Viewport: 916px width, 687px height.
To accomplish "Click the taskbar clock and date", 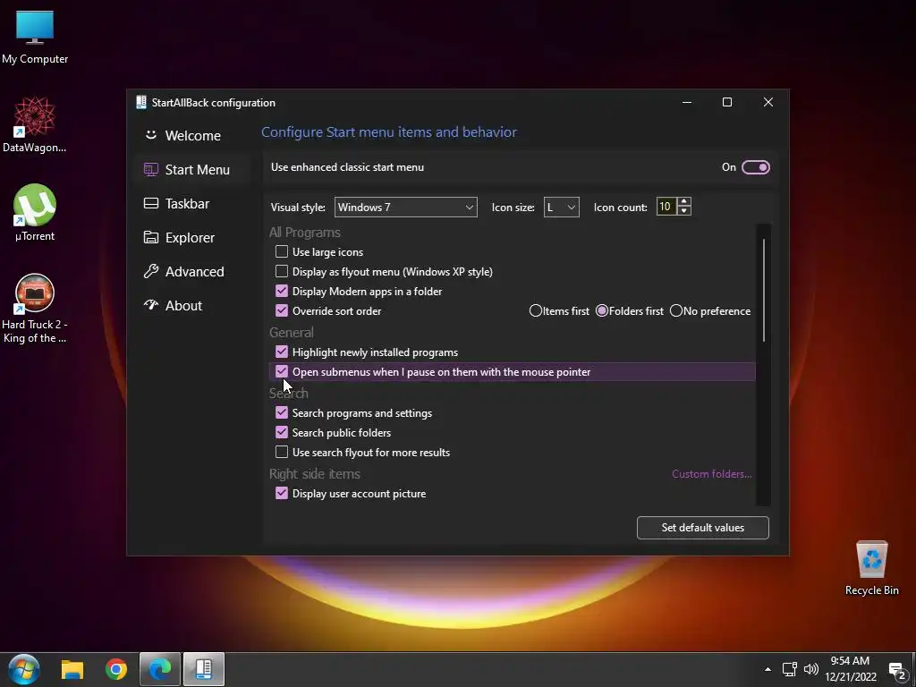I will (x=850, y=669).
